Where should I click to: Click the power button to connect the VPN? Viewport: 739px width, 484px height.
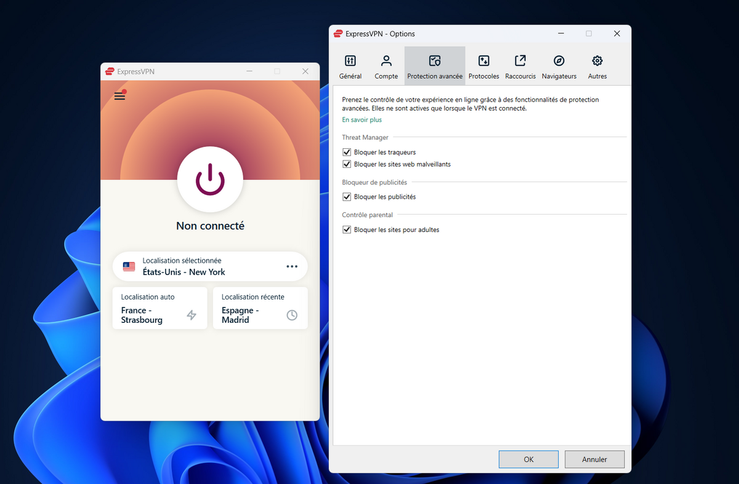click(210, 180)
